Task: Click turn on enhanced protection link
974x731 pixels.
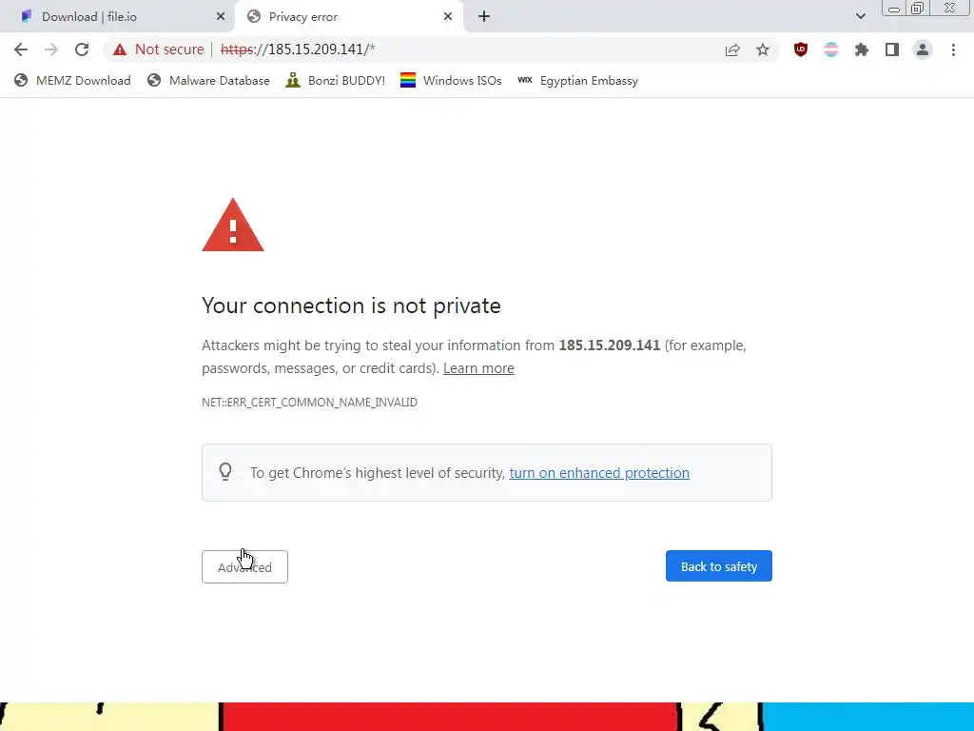Action: [599, 473]
